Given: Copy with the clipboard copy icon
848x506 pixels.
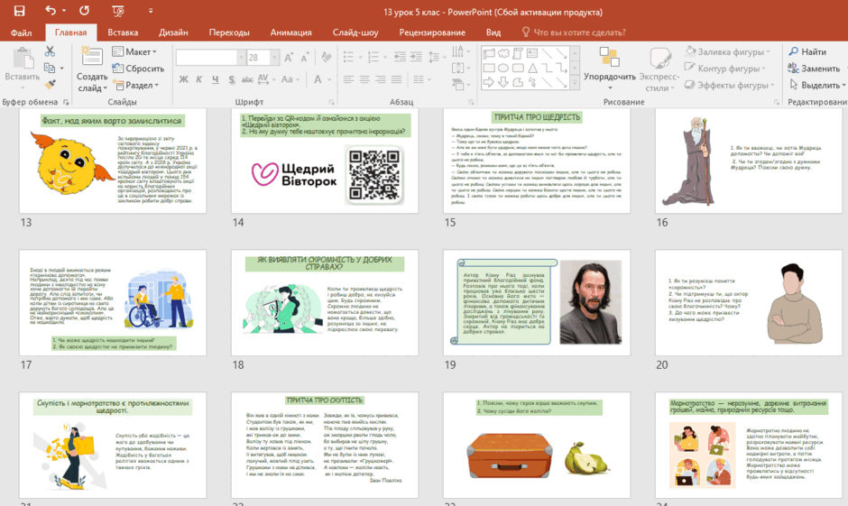Looking at the screenshot, I should coord(50,69).
